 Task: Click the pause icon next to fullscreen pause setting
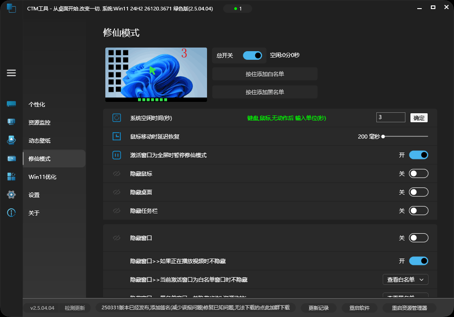point(117,154)
